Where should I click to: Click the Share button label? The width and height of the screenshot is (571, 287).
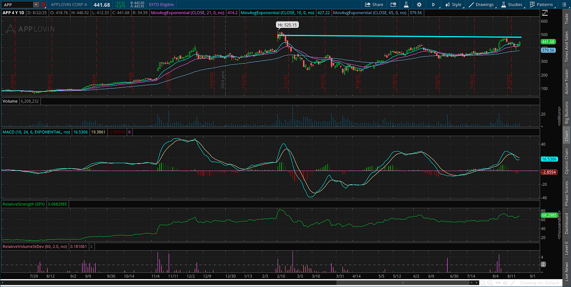[378, 5]
